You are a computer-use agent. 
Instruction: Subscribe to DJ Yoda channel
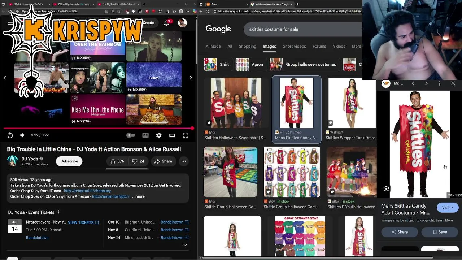point(69,161)
